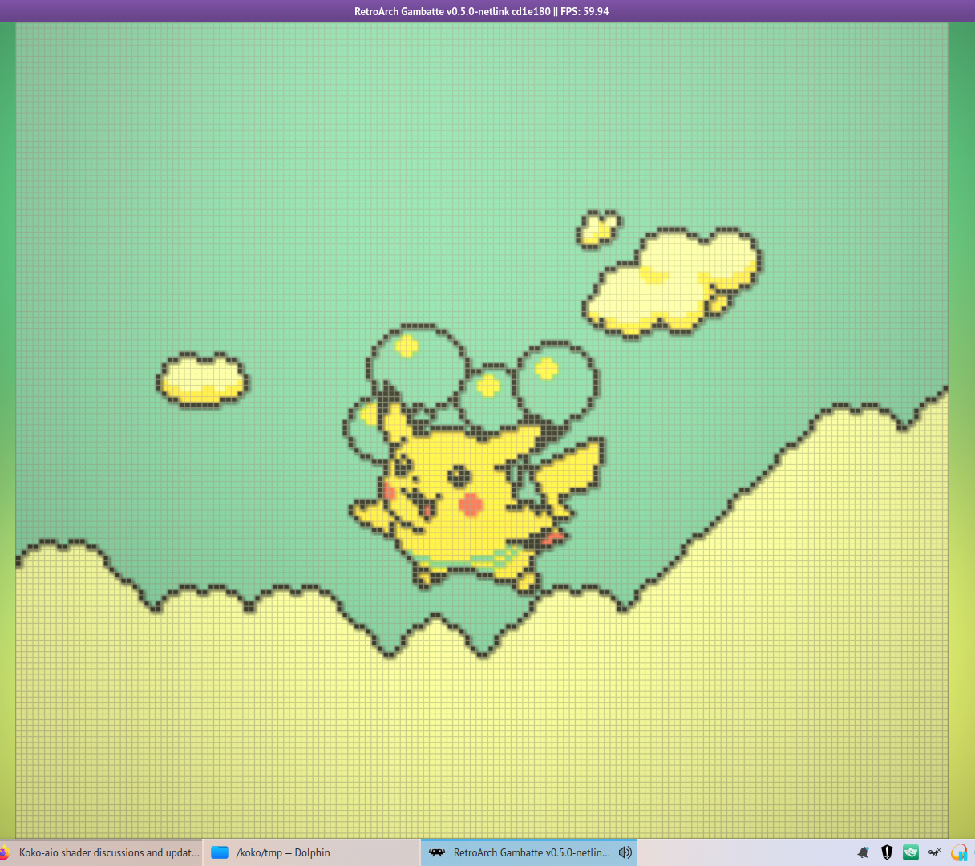The height and width of the screenshot is (866, 975).
Task: Click the tiny cloud puff above large cloud
Action: pos(598,228)
